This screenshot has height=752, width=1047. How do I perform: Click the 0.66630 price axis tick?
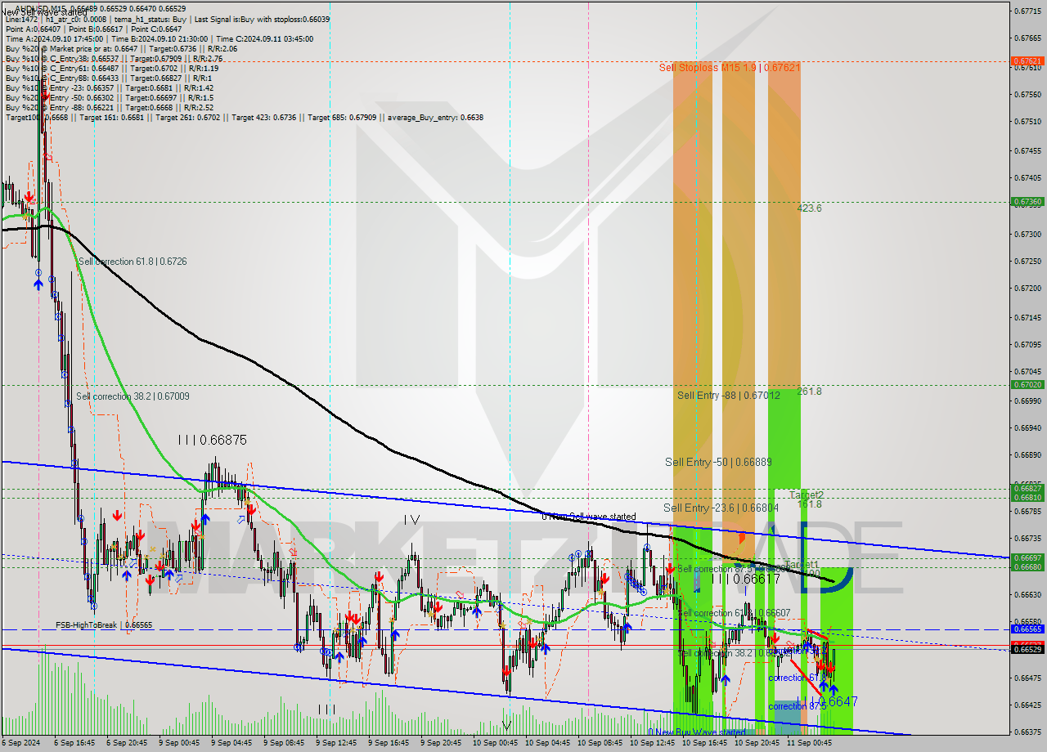1027,594
